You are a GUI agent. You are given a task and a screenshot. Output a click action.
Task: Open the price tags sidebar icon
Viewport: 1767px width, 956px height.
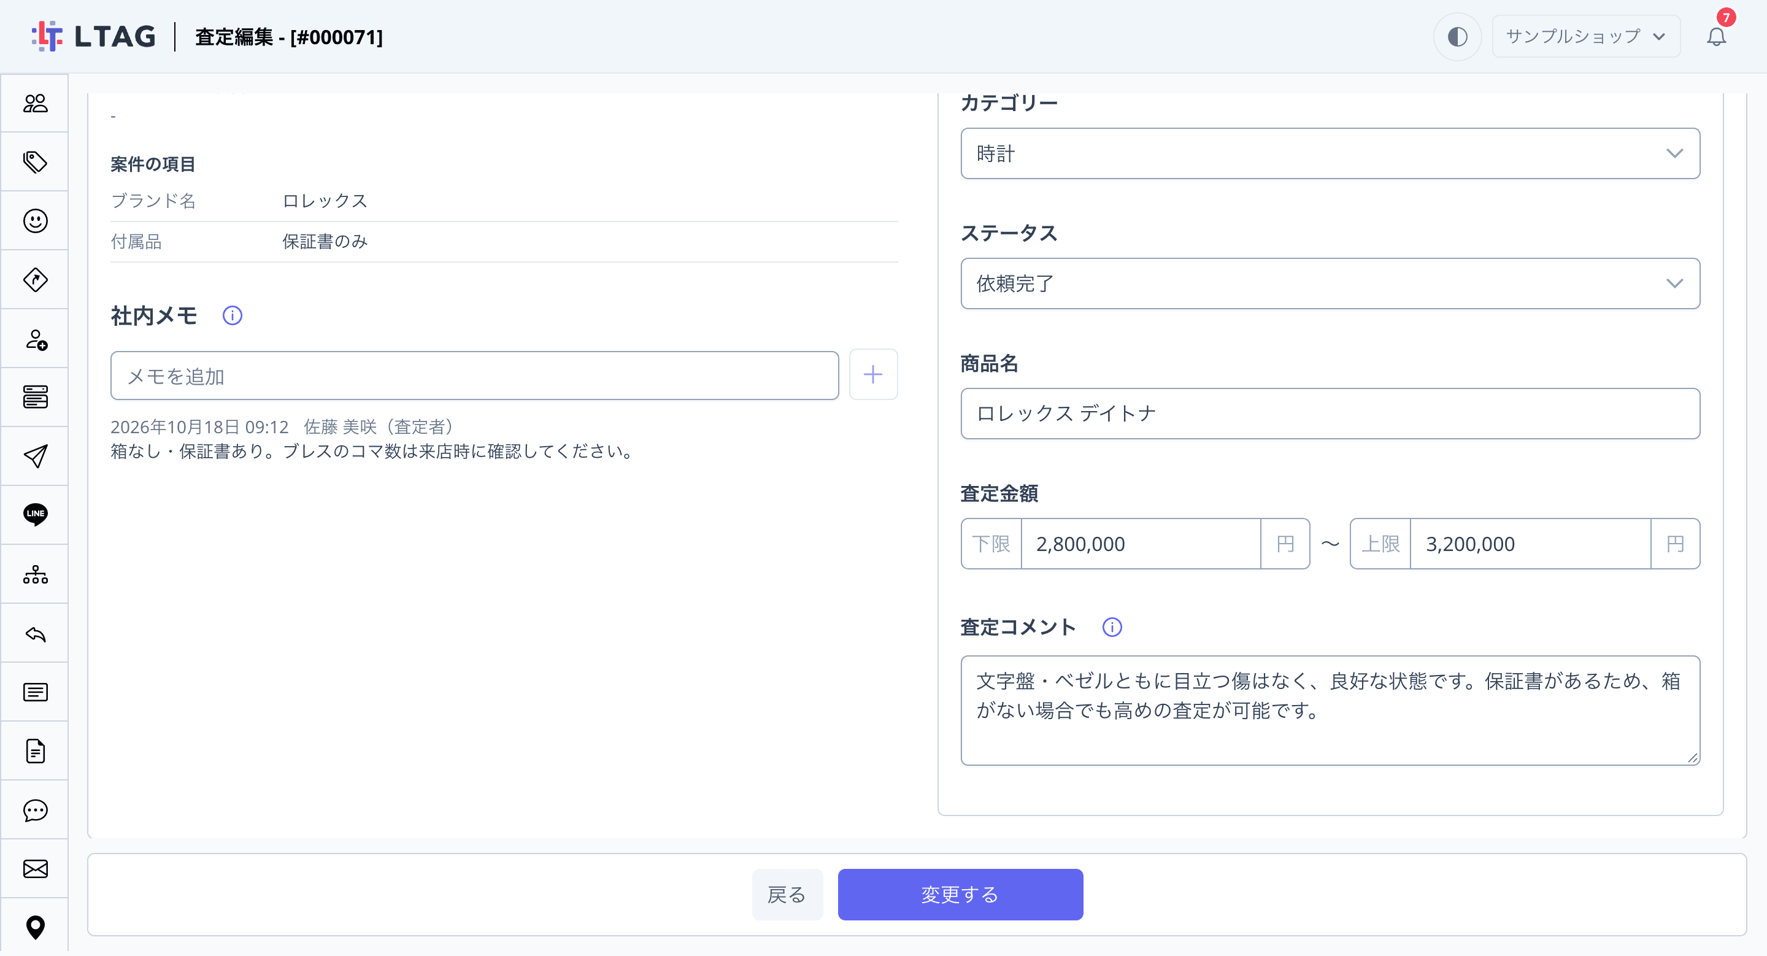[x=35, y=162]
